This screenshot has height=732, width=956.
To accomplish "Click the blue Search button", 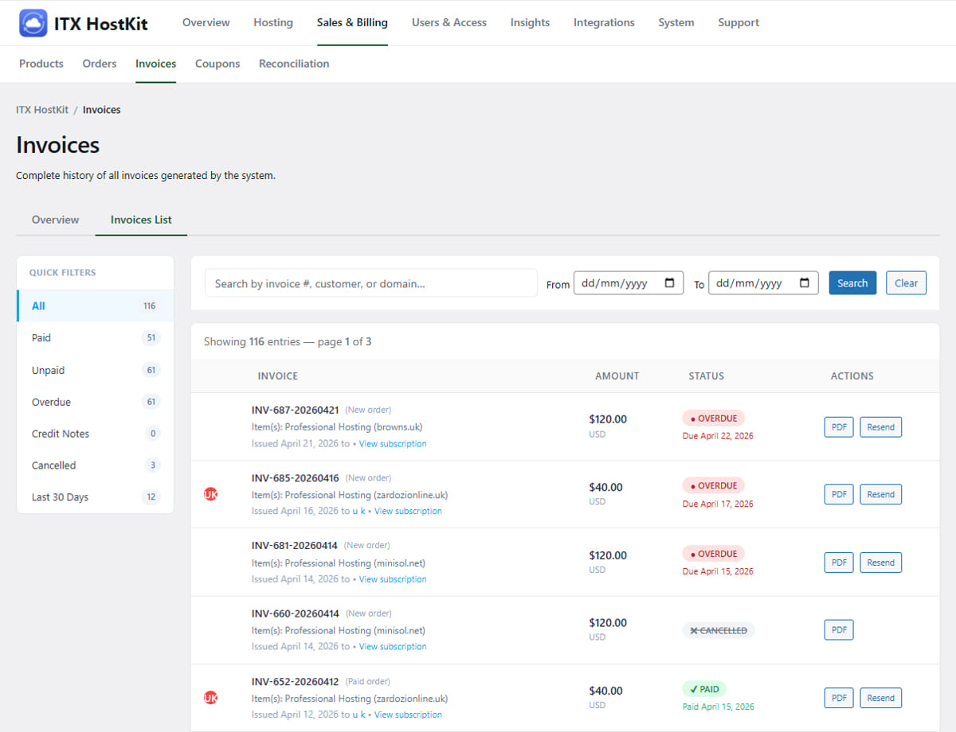I will click(852, 283).
